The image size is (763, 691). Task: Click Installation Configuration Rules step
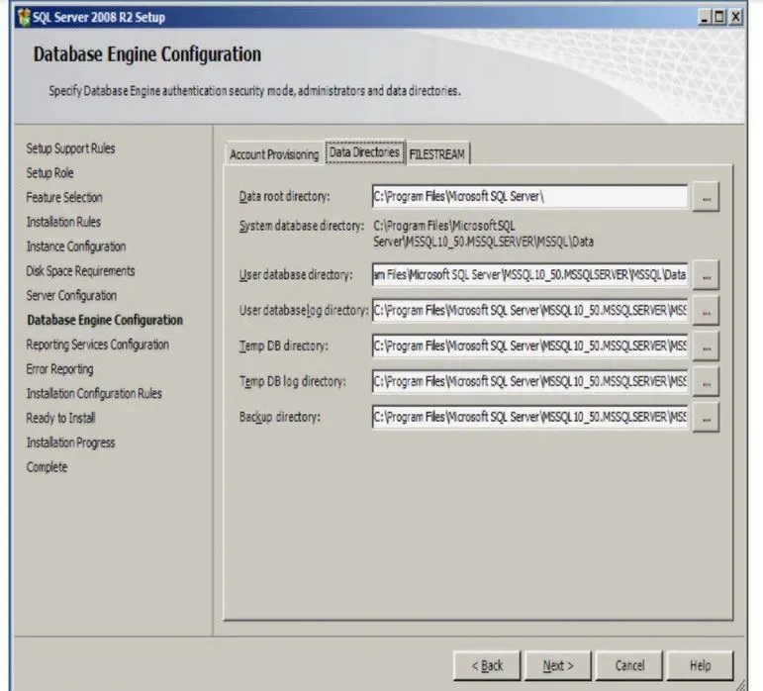tap(94, 394)
